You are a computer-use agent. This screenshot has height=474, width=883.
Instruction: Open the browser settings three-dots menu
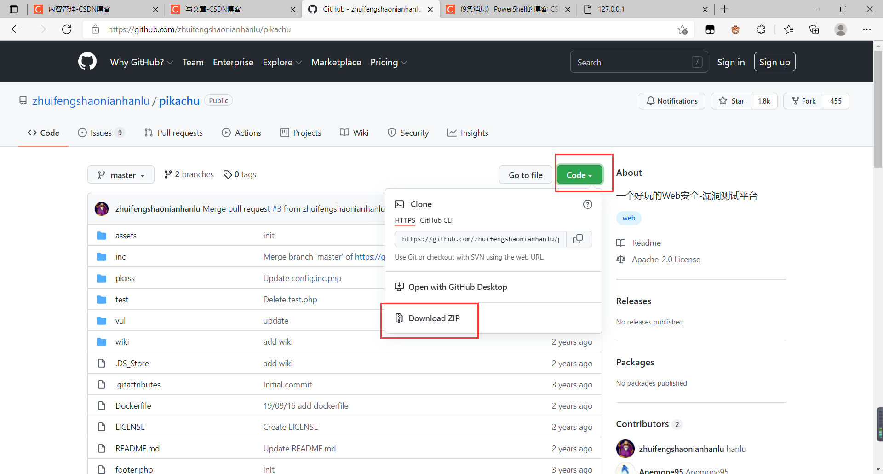coord(867,29)
